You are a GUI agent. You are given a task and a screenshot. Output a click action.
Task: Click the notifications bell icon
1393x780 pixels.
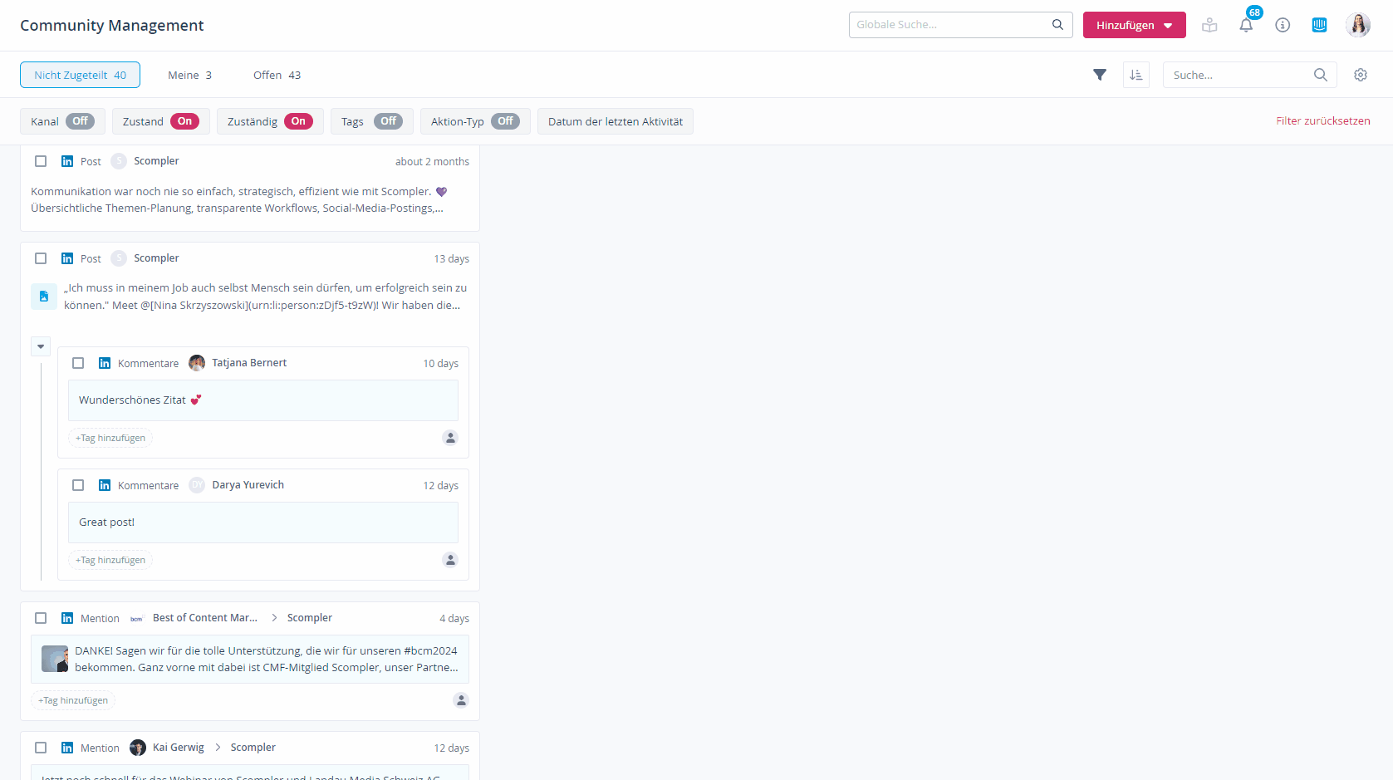(1246, 26)
